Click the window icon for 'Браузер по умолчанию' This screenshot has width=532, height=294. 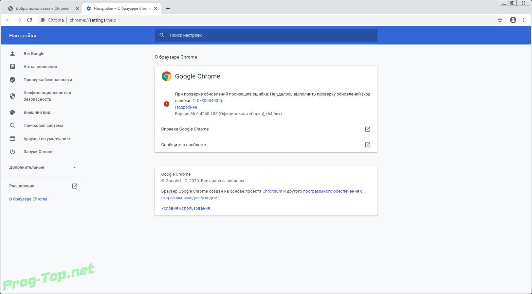click(12, 138)
